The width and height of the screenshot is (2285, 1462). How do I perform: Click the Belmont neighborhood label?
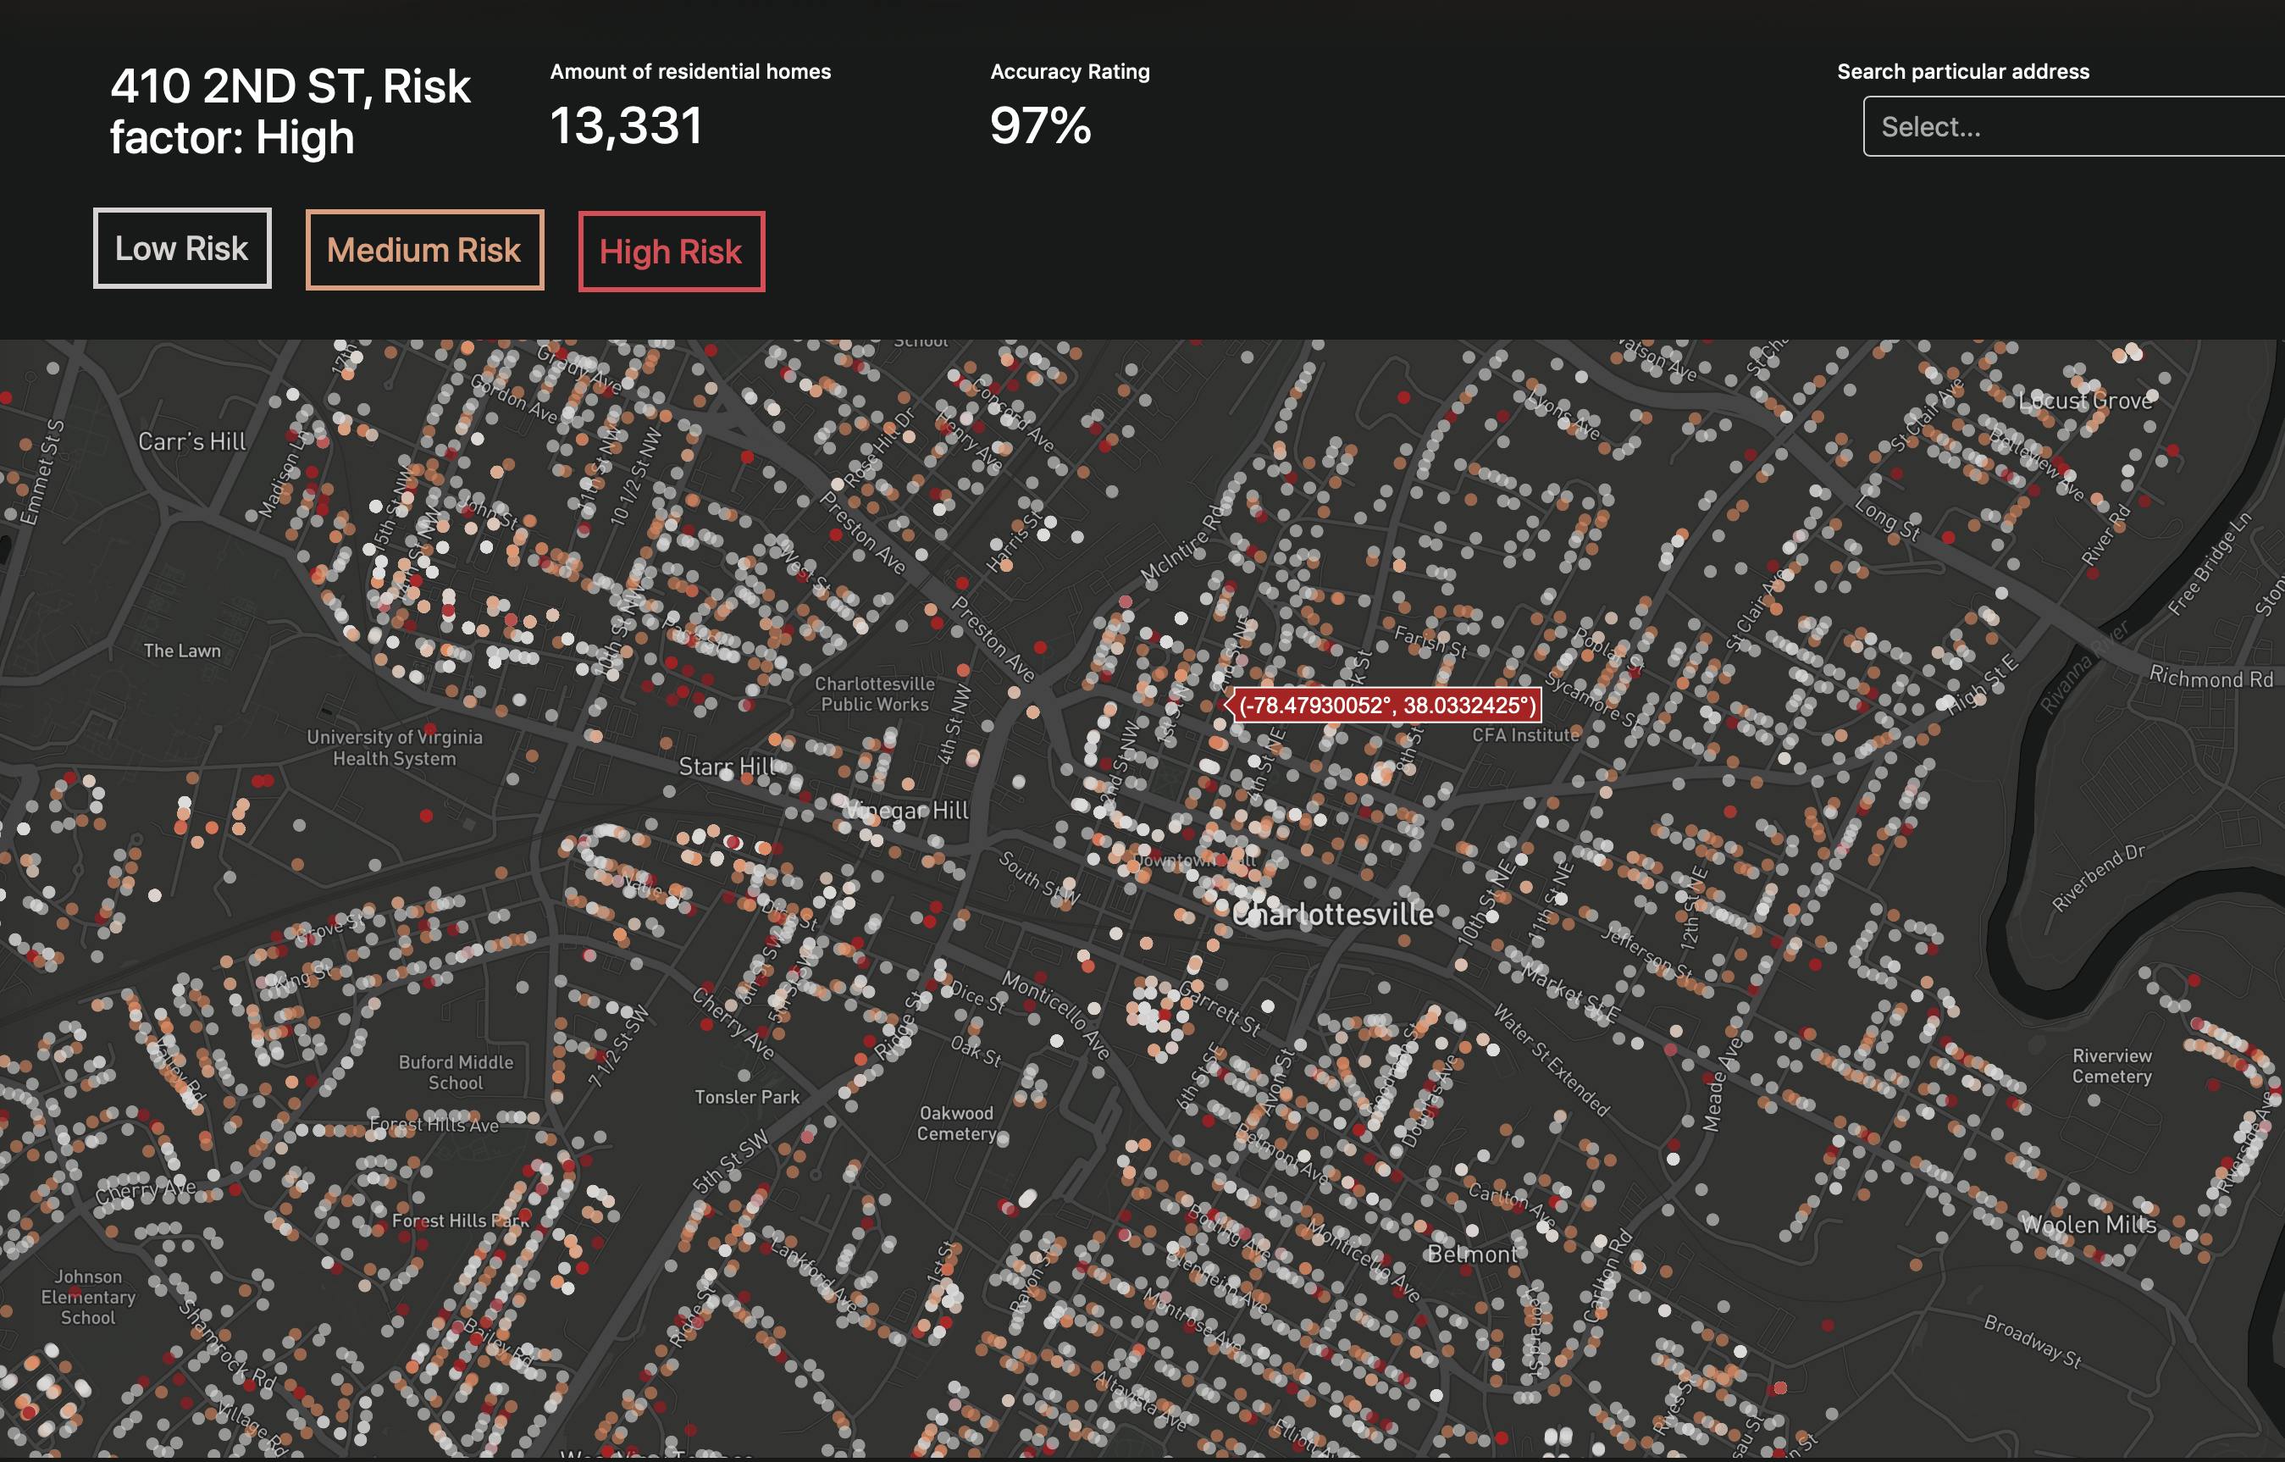point(1473,1254)
